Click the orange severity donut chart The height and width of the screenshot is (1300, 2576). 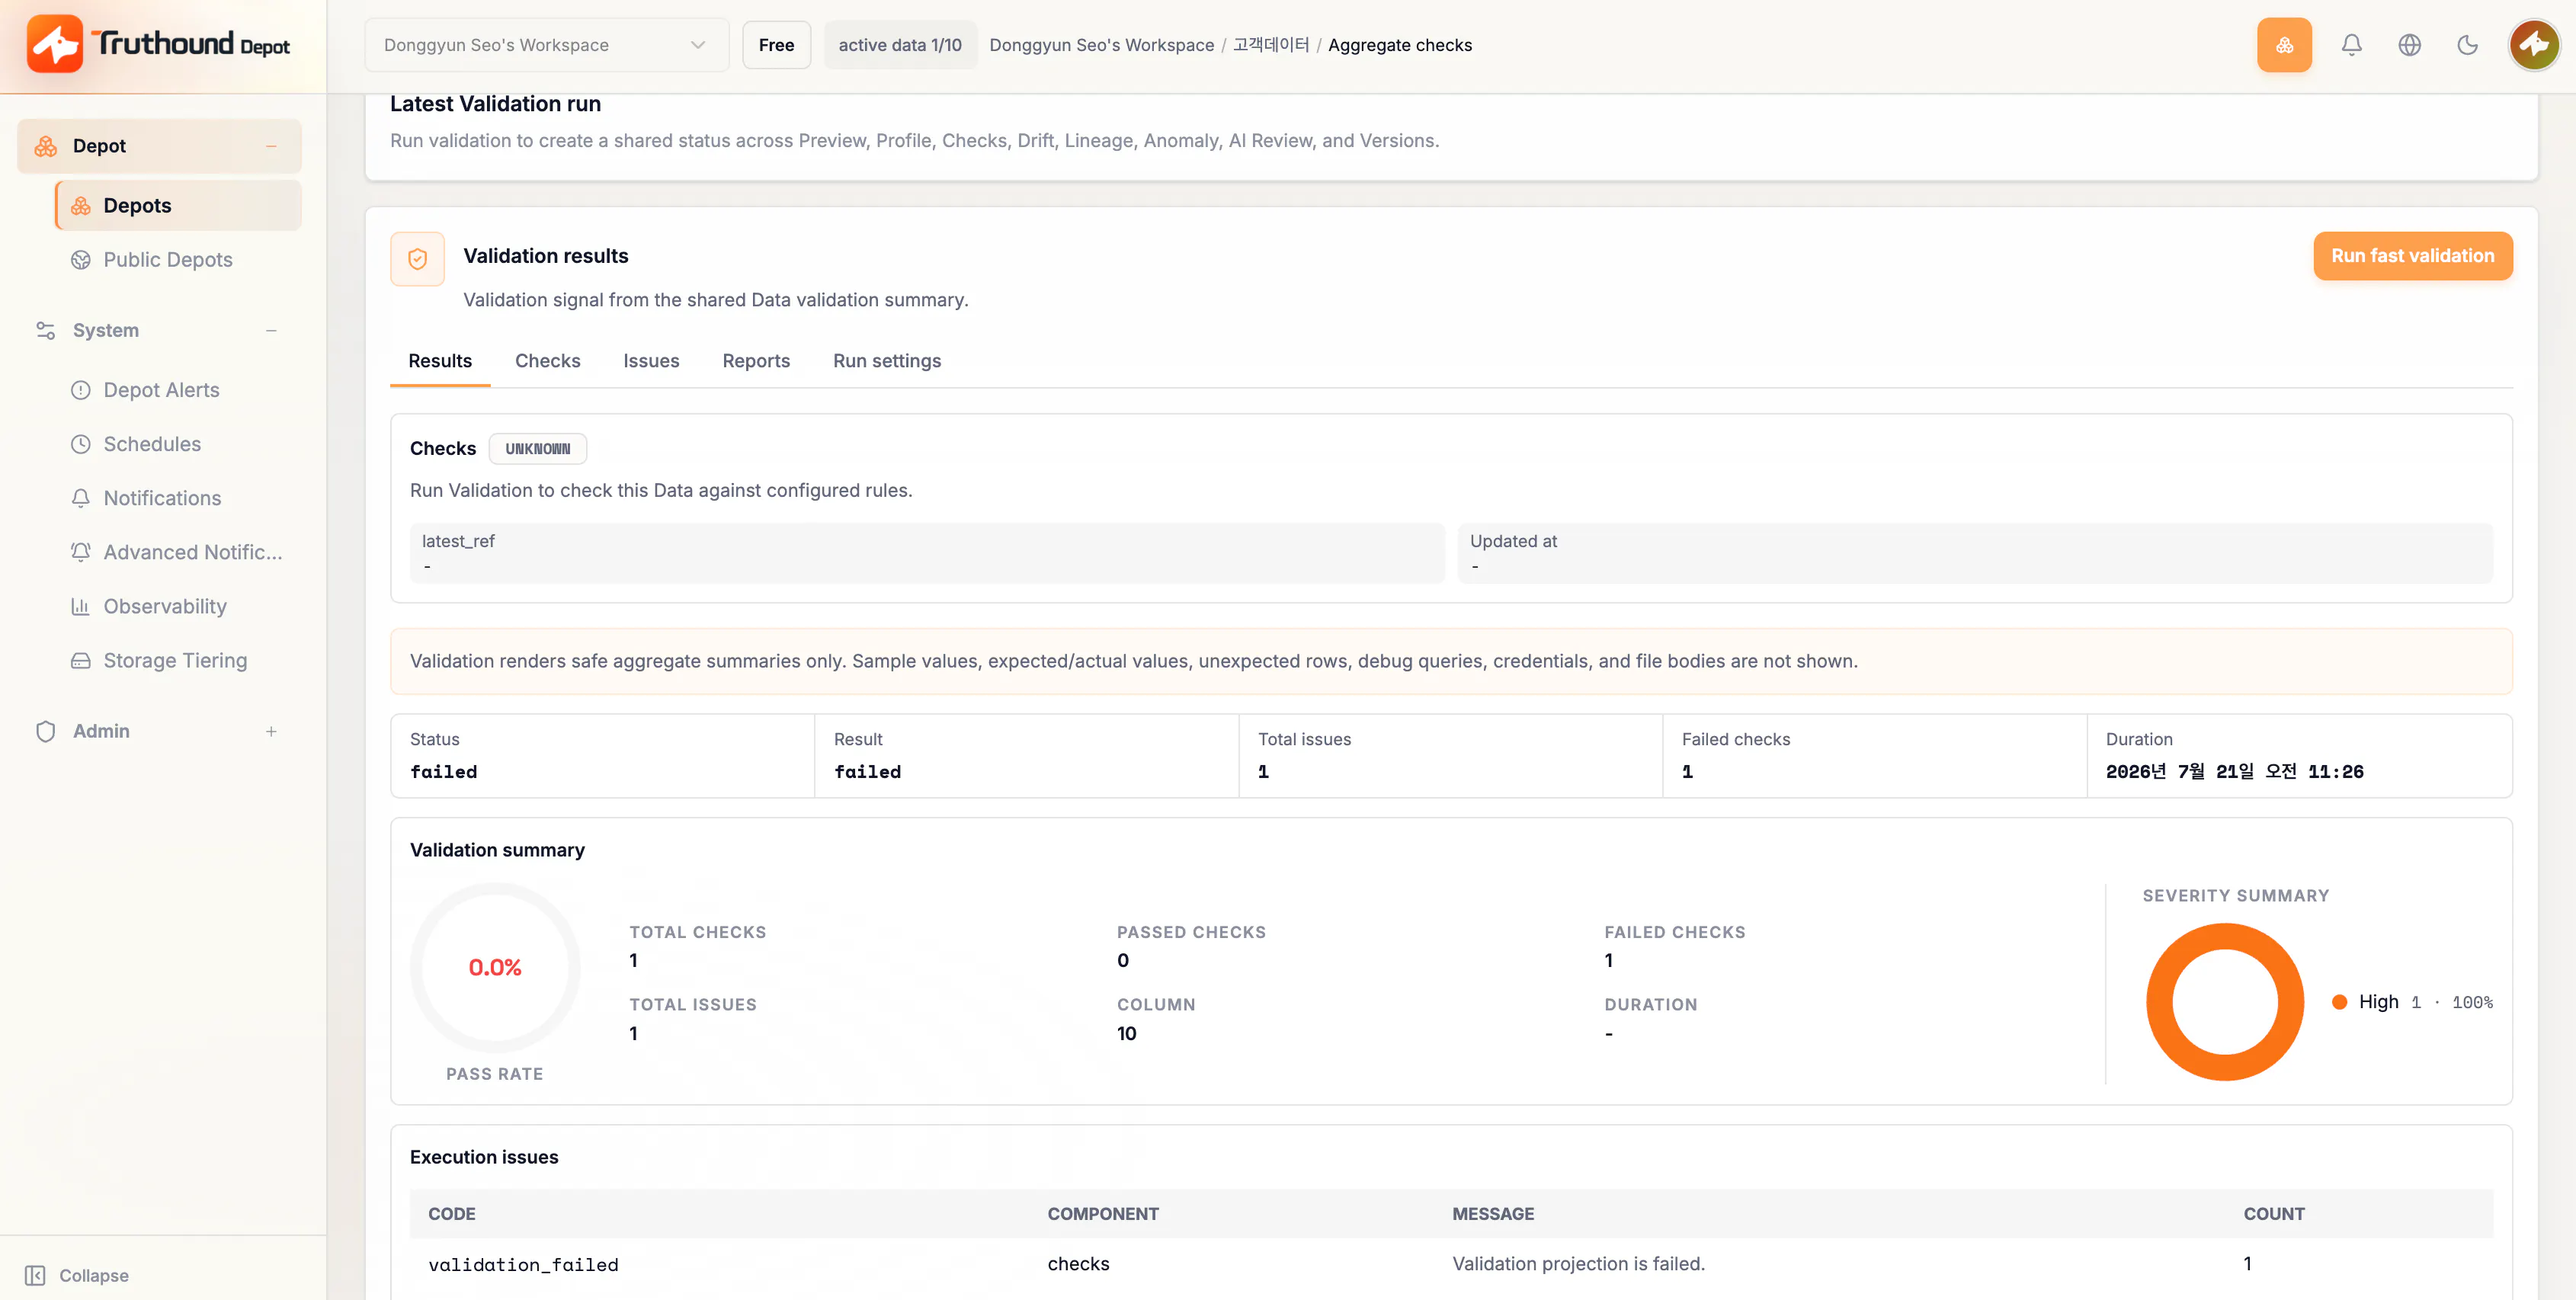tap(2225, 1002)
